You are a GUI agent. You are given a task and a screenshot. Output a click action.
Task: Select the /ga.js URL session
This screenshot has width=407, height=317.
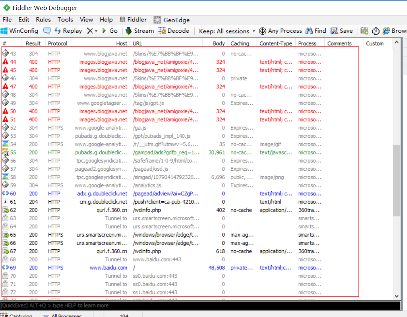tap(139, 128)
